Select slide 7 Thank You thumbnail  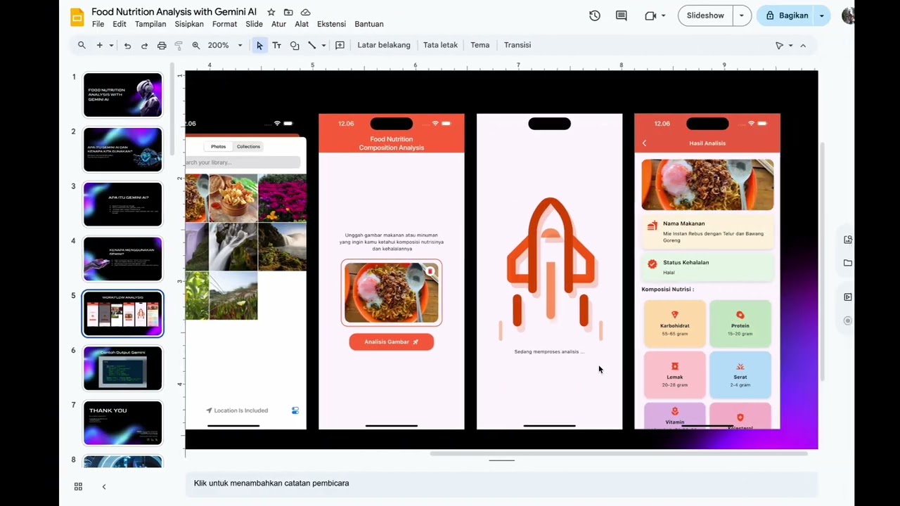click(123, 423)
